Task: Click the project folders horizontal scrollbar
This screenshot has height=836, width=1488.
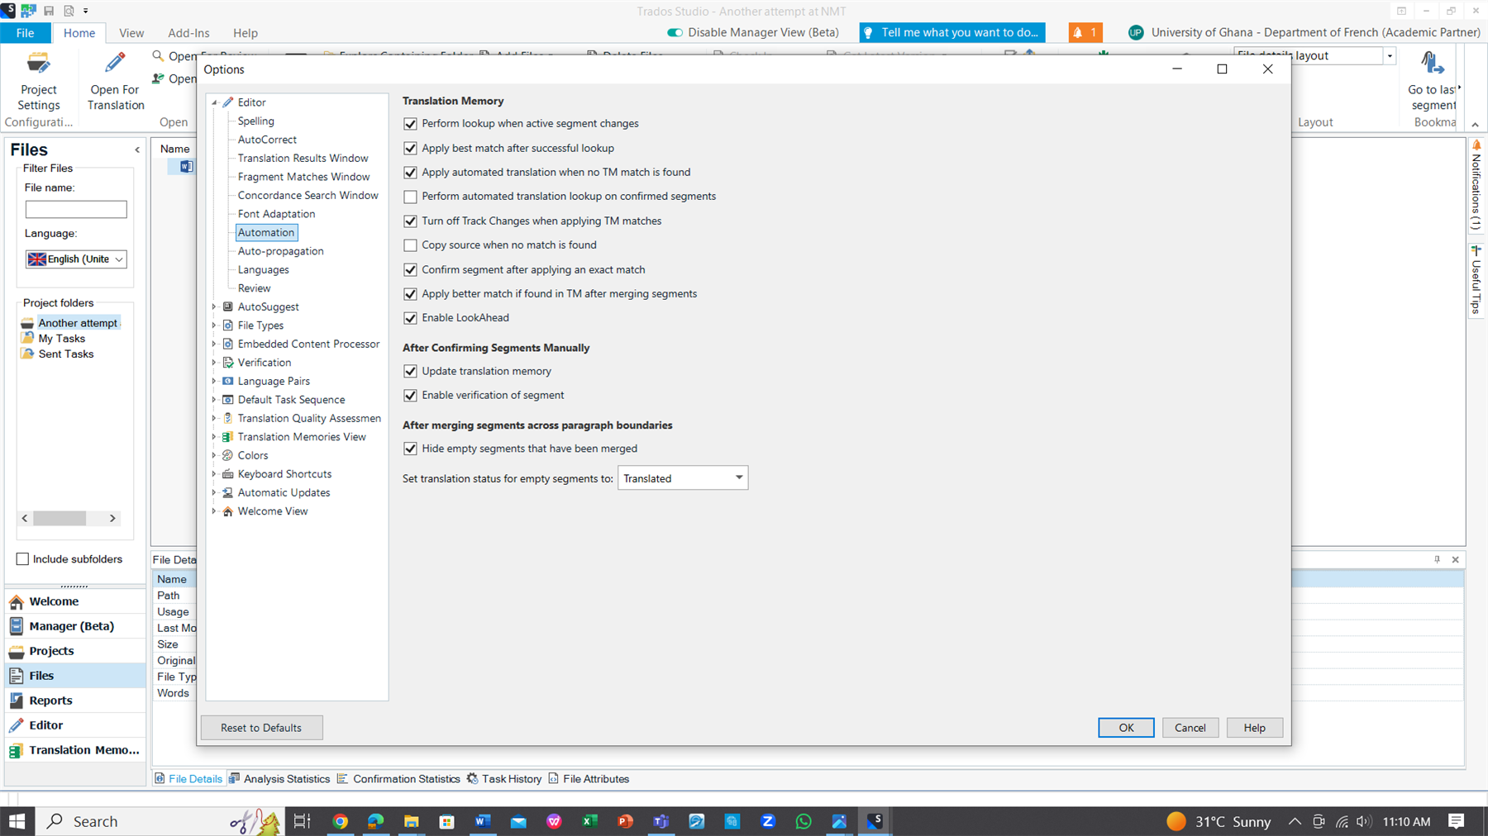Action: 69,518
